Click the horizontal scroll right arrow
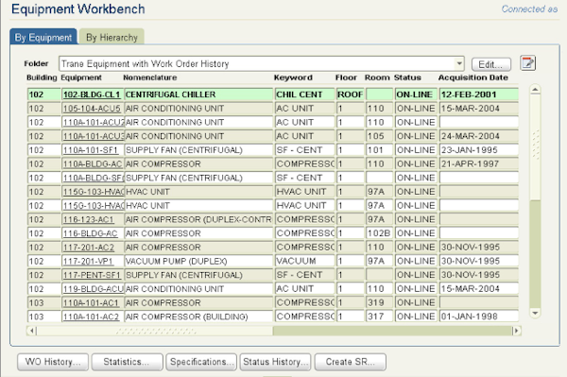 coord(516,331)
